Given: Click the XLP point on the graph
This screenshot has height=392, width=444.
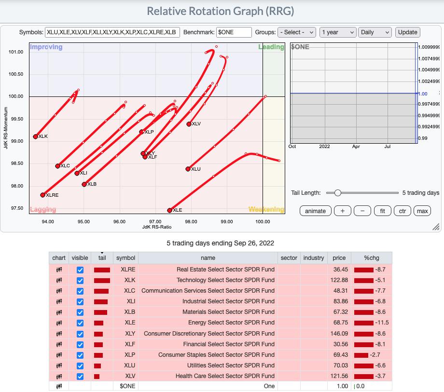Looking at the screenshot, I should point(141,132).
